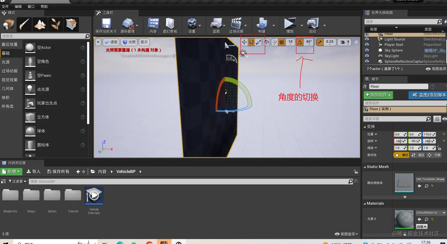Select the Geometry Editing mode icon
Image resolution: width=447 pixels, height=244 pixels.
tap(71, 24)
